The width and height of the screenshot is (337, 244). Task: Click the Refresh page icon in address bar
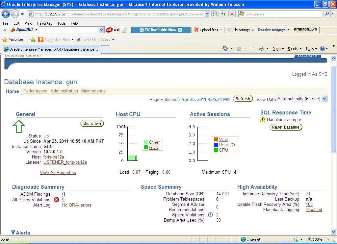click(x=224, y=14)
